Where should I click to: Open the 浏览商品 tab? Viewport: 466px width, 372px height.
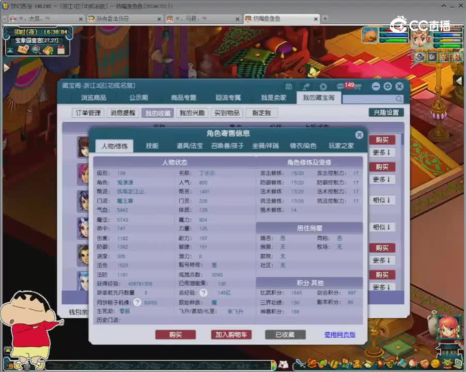point(94,98)
